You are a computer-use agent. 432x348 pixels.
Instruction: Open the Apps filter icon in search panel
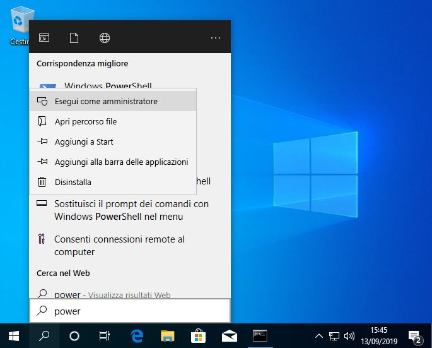coord(44,37)
